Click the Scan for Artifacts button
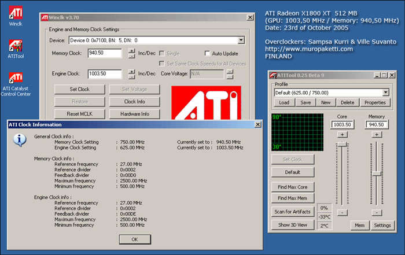 point(292,212)
